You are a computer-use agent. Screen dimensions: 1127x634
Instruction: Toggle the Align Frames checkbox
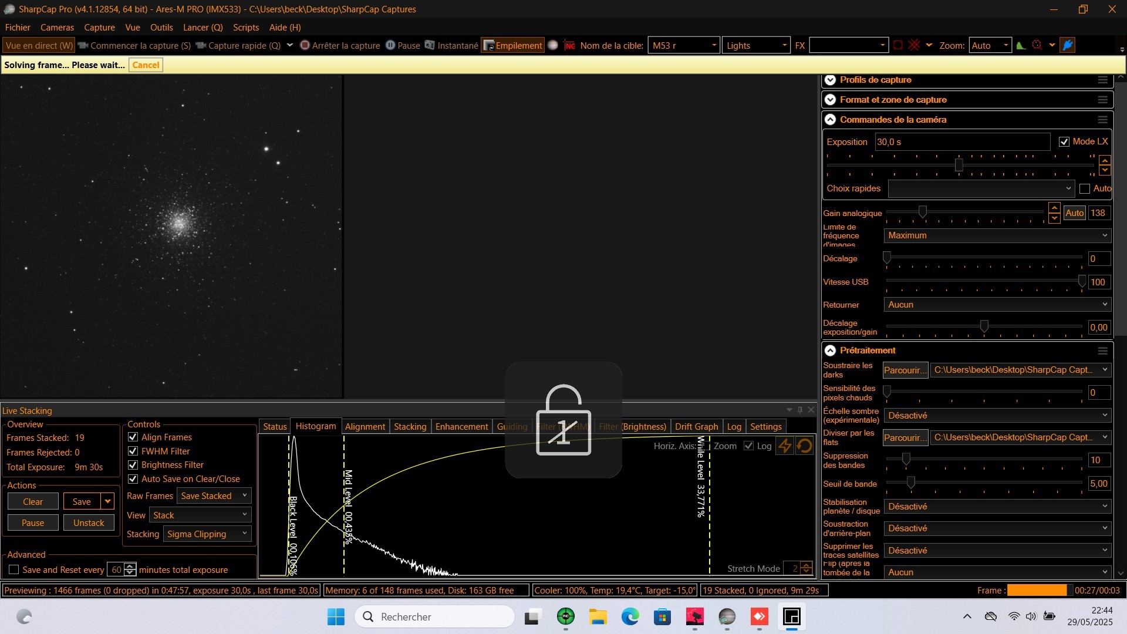pyautogui.click(x=133, y=437)
